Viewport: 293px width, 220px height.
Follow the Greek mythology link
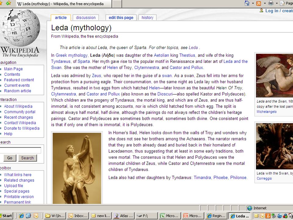coord(71,55)
